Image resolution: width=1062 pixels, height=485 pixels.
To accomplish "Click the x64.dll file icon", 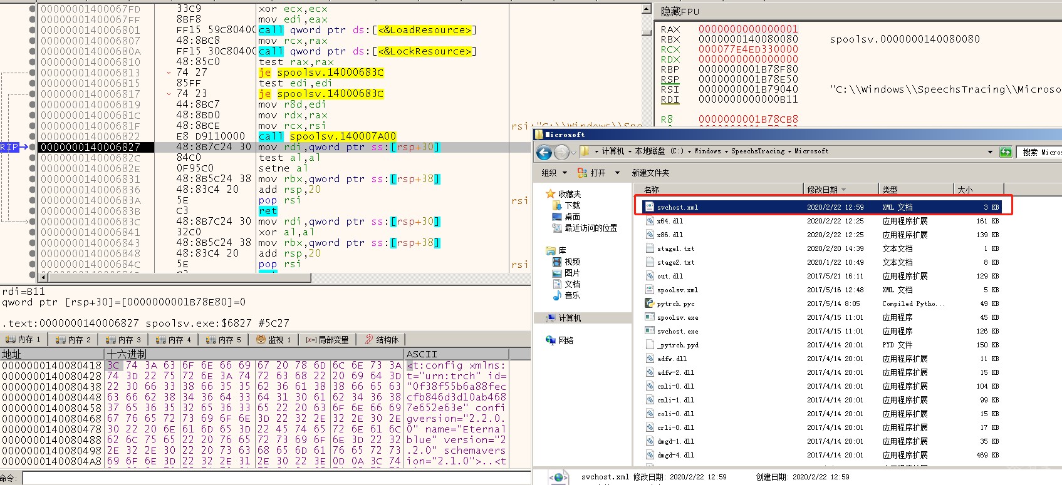I will [x=650, y=221].
